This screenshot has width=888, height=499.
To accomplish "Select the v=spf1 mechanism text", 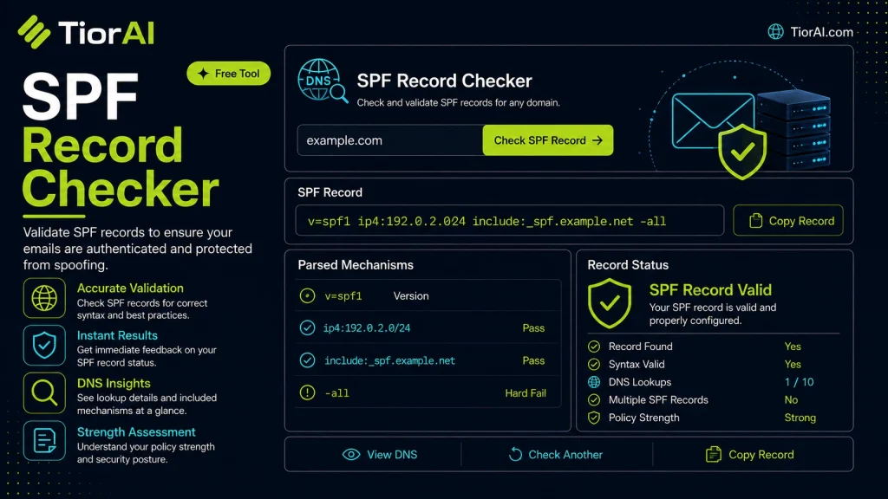I will 343,296.
